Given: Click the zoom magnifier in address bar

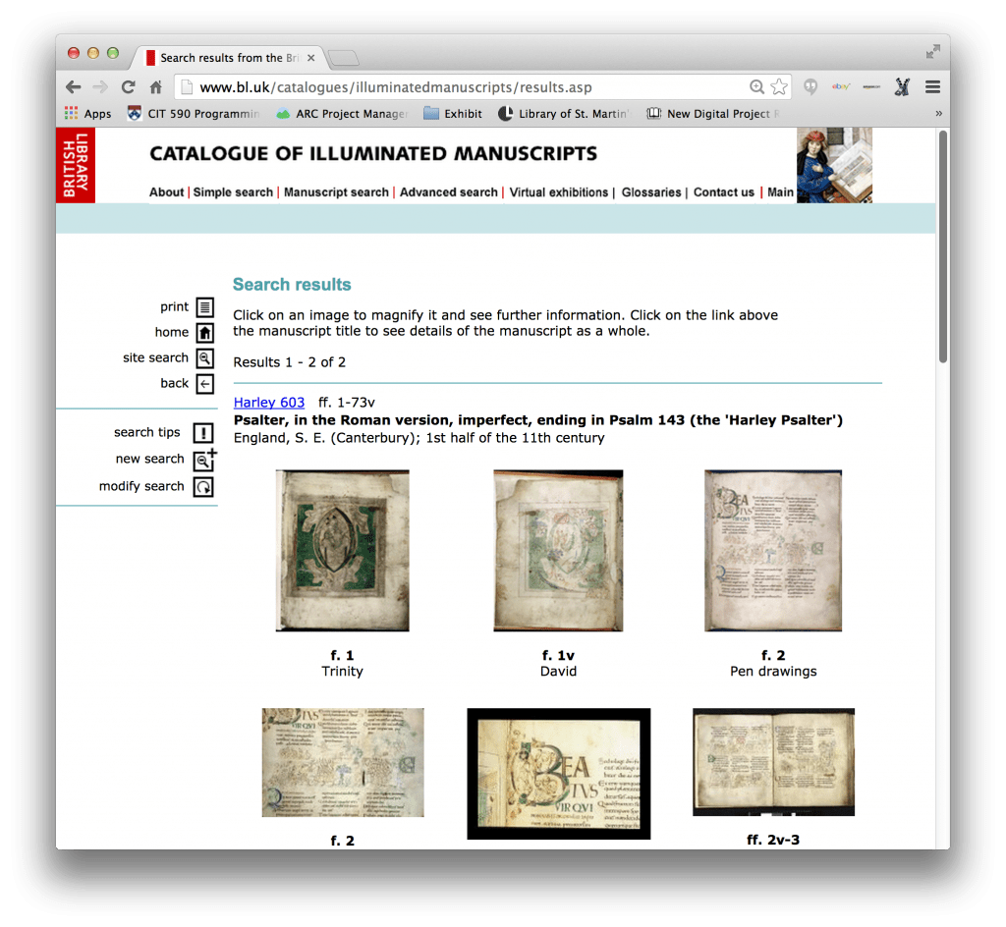Looking at the screenshot, I should coord(757,86).
